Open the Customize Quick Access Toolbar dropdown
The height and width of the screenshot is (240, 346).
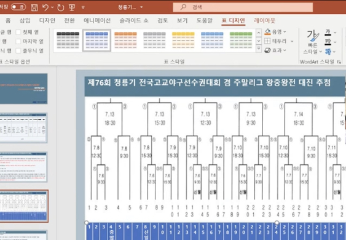pyautogui.click(x=83, y=7)
